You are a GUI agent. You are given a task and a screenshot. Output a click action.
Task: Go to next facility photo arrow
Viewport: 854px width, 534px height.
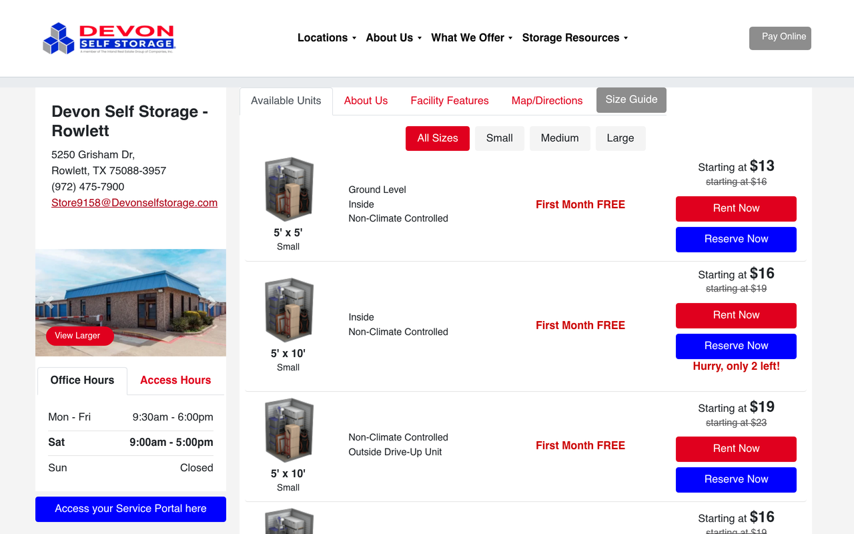click(212, 302)
